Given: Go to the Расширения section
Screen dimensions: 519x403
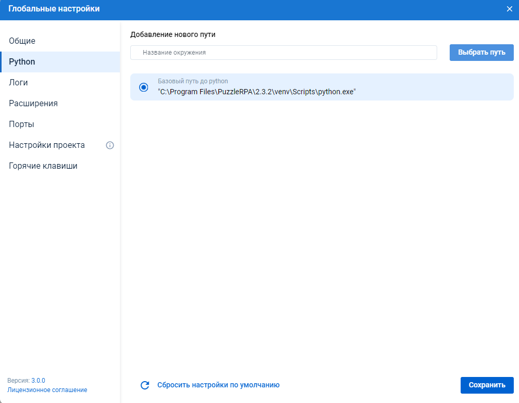Looking at the screenshot, I should coord(33,103).
